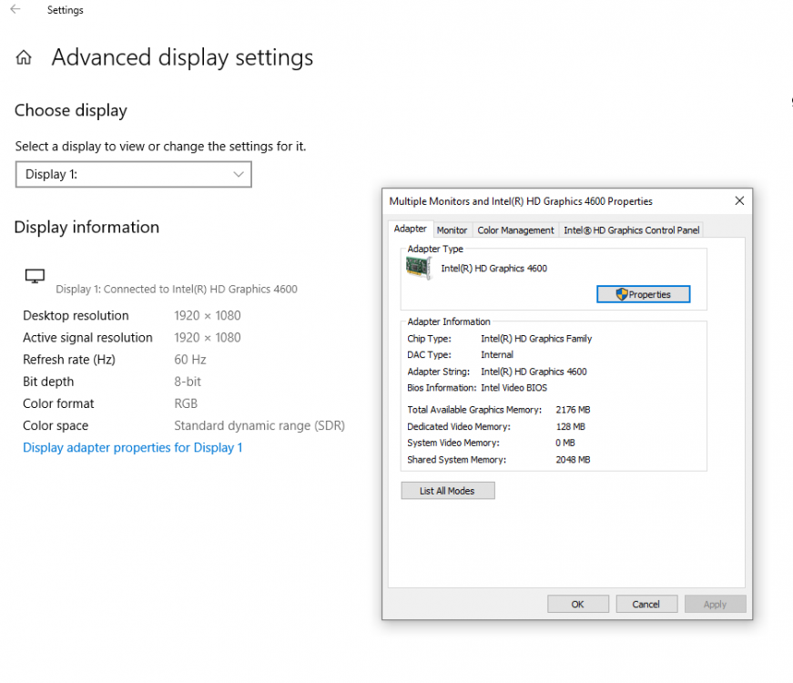Viewport: 793px width, 683px height.
Task: Cancel the properties dialog
Action: coord(646,604)
